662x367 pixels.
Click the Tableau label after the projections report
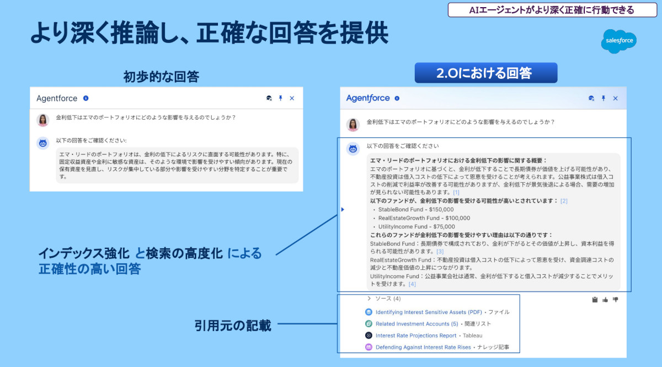(473, 336)
